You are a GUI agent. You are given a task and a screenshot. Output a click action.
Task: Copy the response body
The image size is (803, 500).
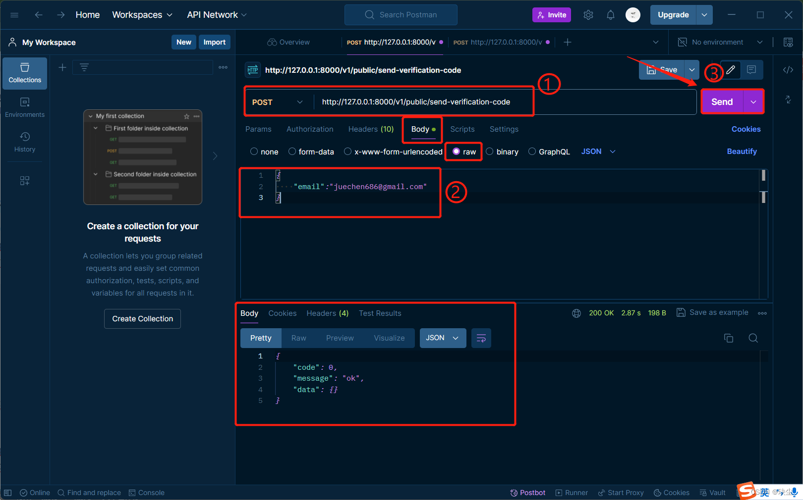pos(729,338)
